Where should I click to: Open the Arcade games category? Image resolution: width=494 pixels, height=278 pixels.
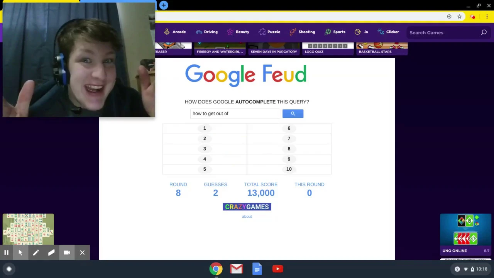tap(174, 32)
